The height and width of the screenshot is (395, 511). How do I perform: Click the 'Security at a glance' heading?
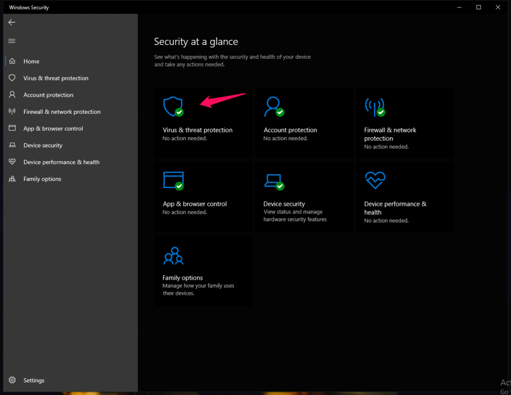click(x=196, y=42)
